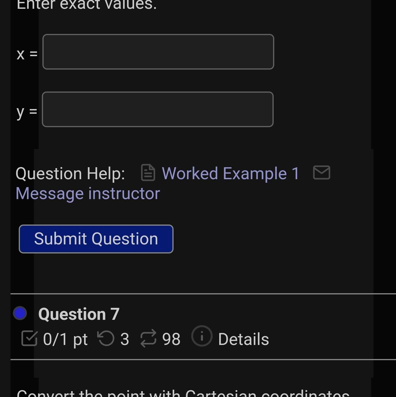This screenshot has width=396, height=397.
Task: Open the Message instructor link
Action: click(x=87, y=193)
